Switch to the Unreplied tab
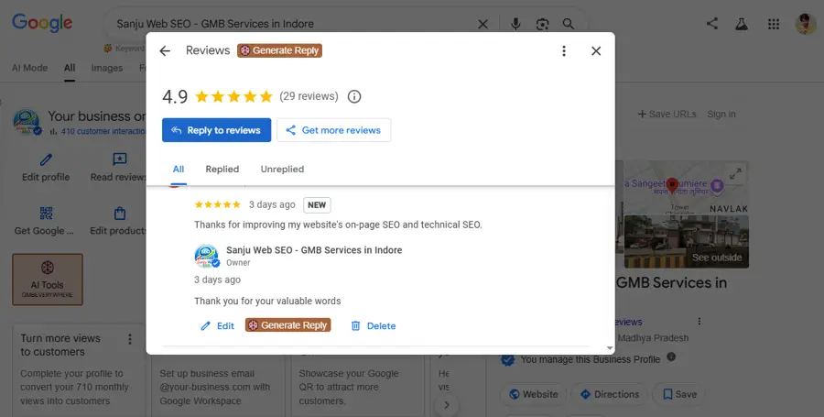This screenshot has width=824, height=417. (x=282, y=169)
